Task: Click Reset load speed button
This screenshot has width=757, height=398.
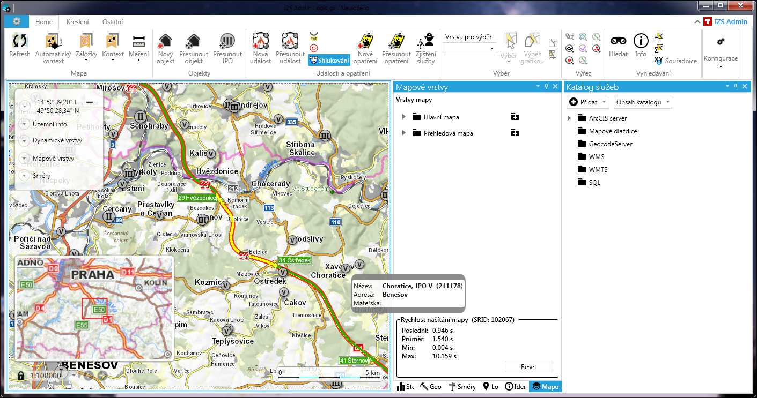Action: (x=528, y=367)
